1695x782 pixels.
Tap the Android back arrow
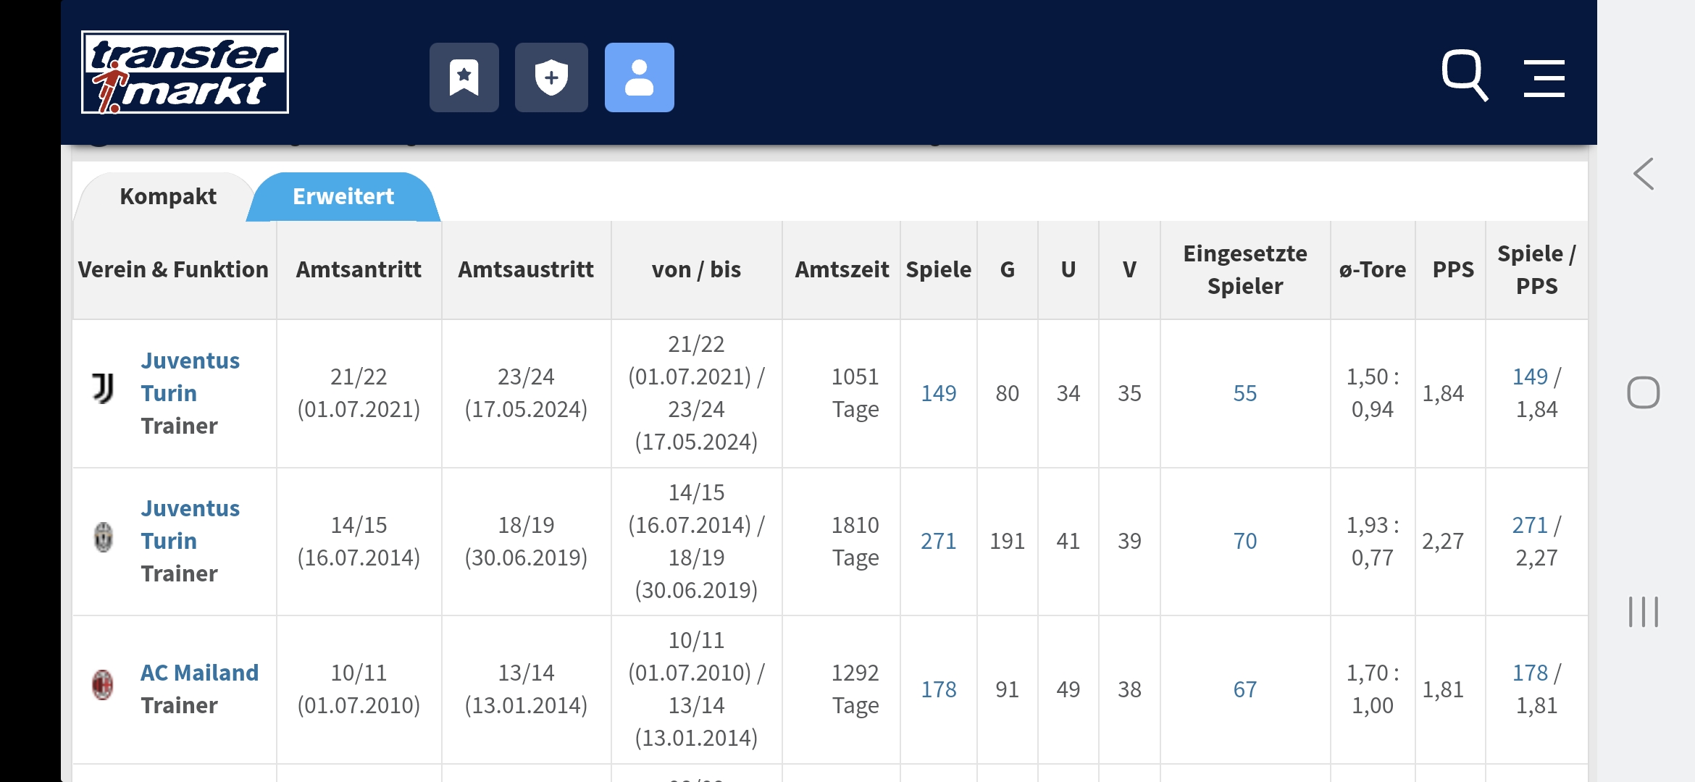point(1644,174)
